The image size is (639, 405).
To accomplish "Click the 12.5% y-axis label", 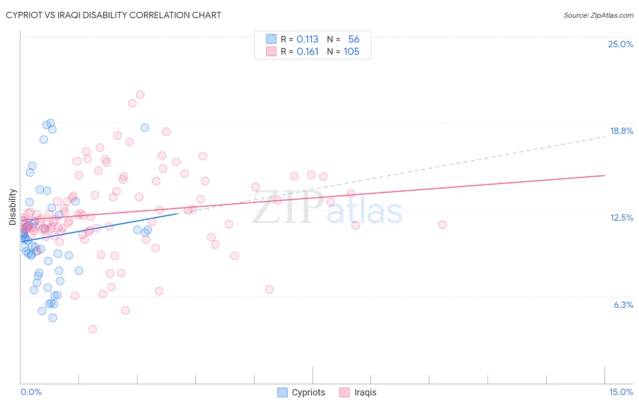I will (621, 217).
